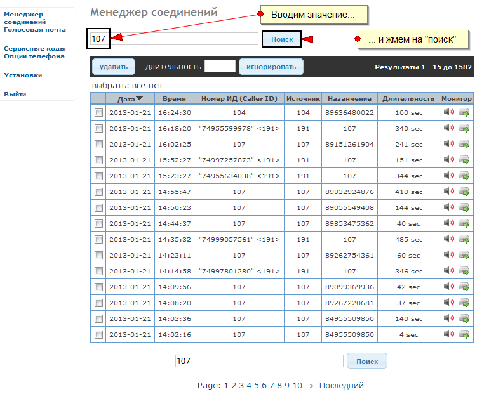Listen to the 14:35:32 call recording
Viewport: 496px width, 406px height.
click(449, 239)
